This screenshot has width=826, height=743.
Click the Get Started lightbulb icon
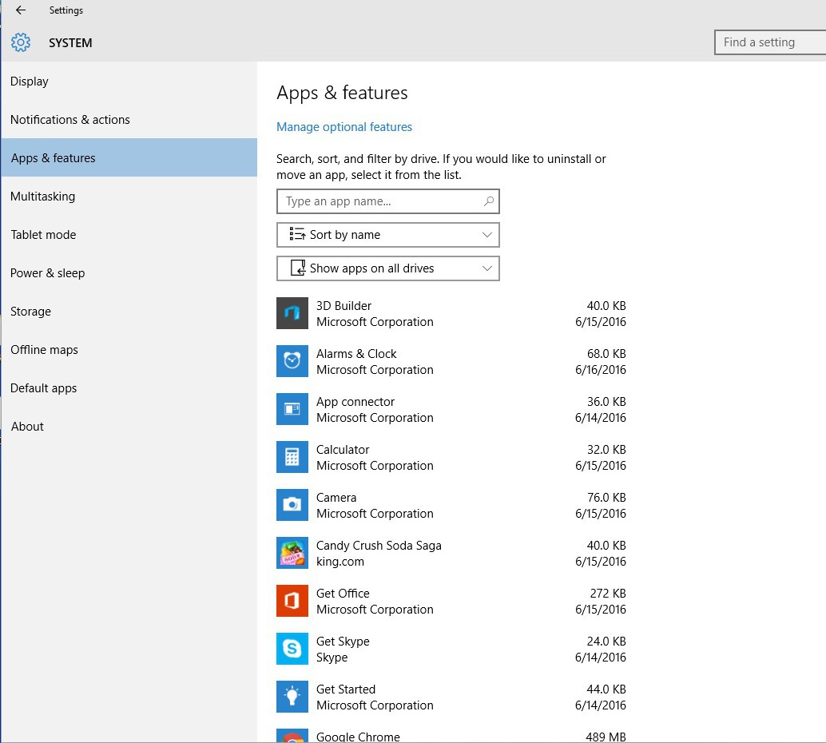click(x=292, y=697)
